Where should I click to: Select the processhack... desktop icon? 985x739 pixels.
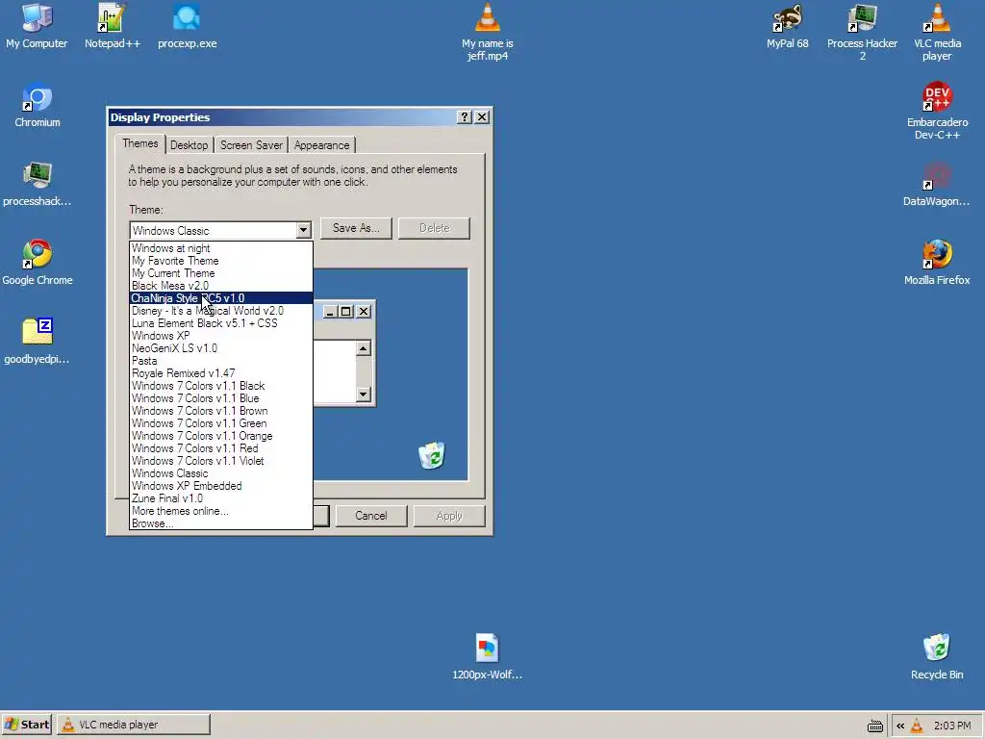[x=38, y=184]
